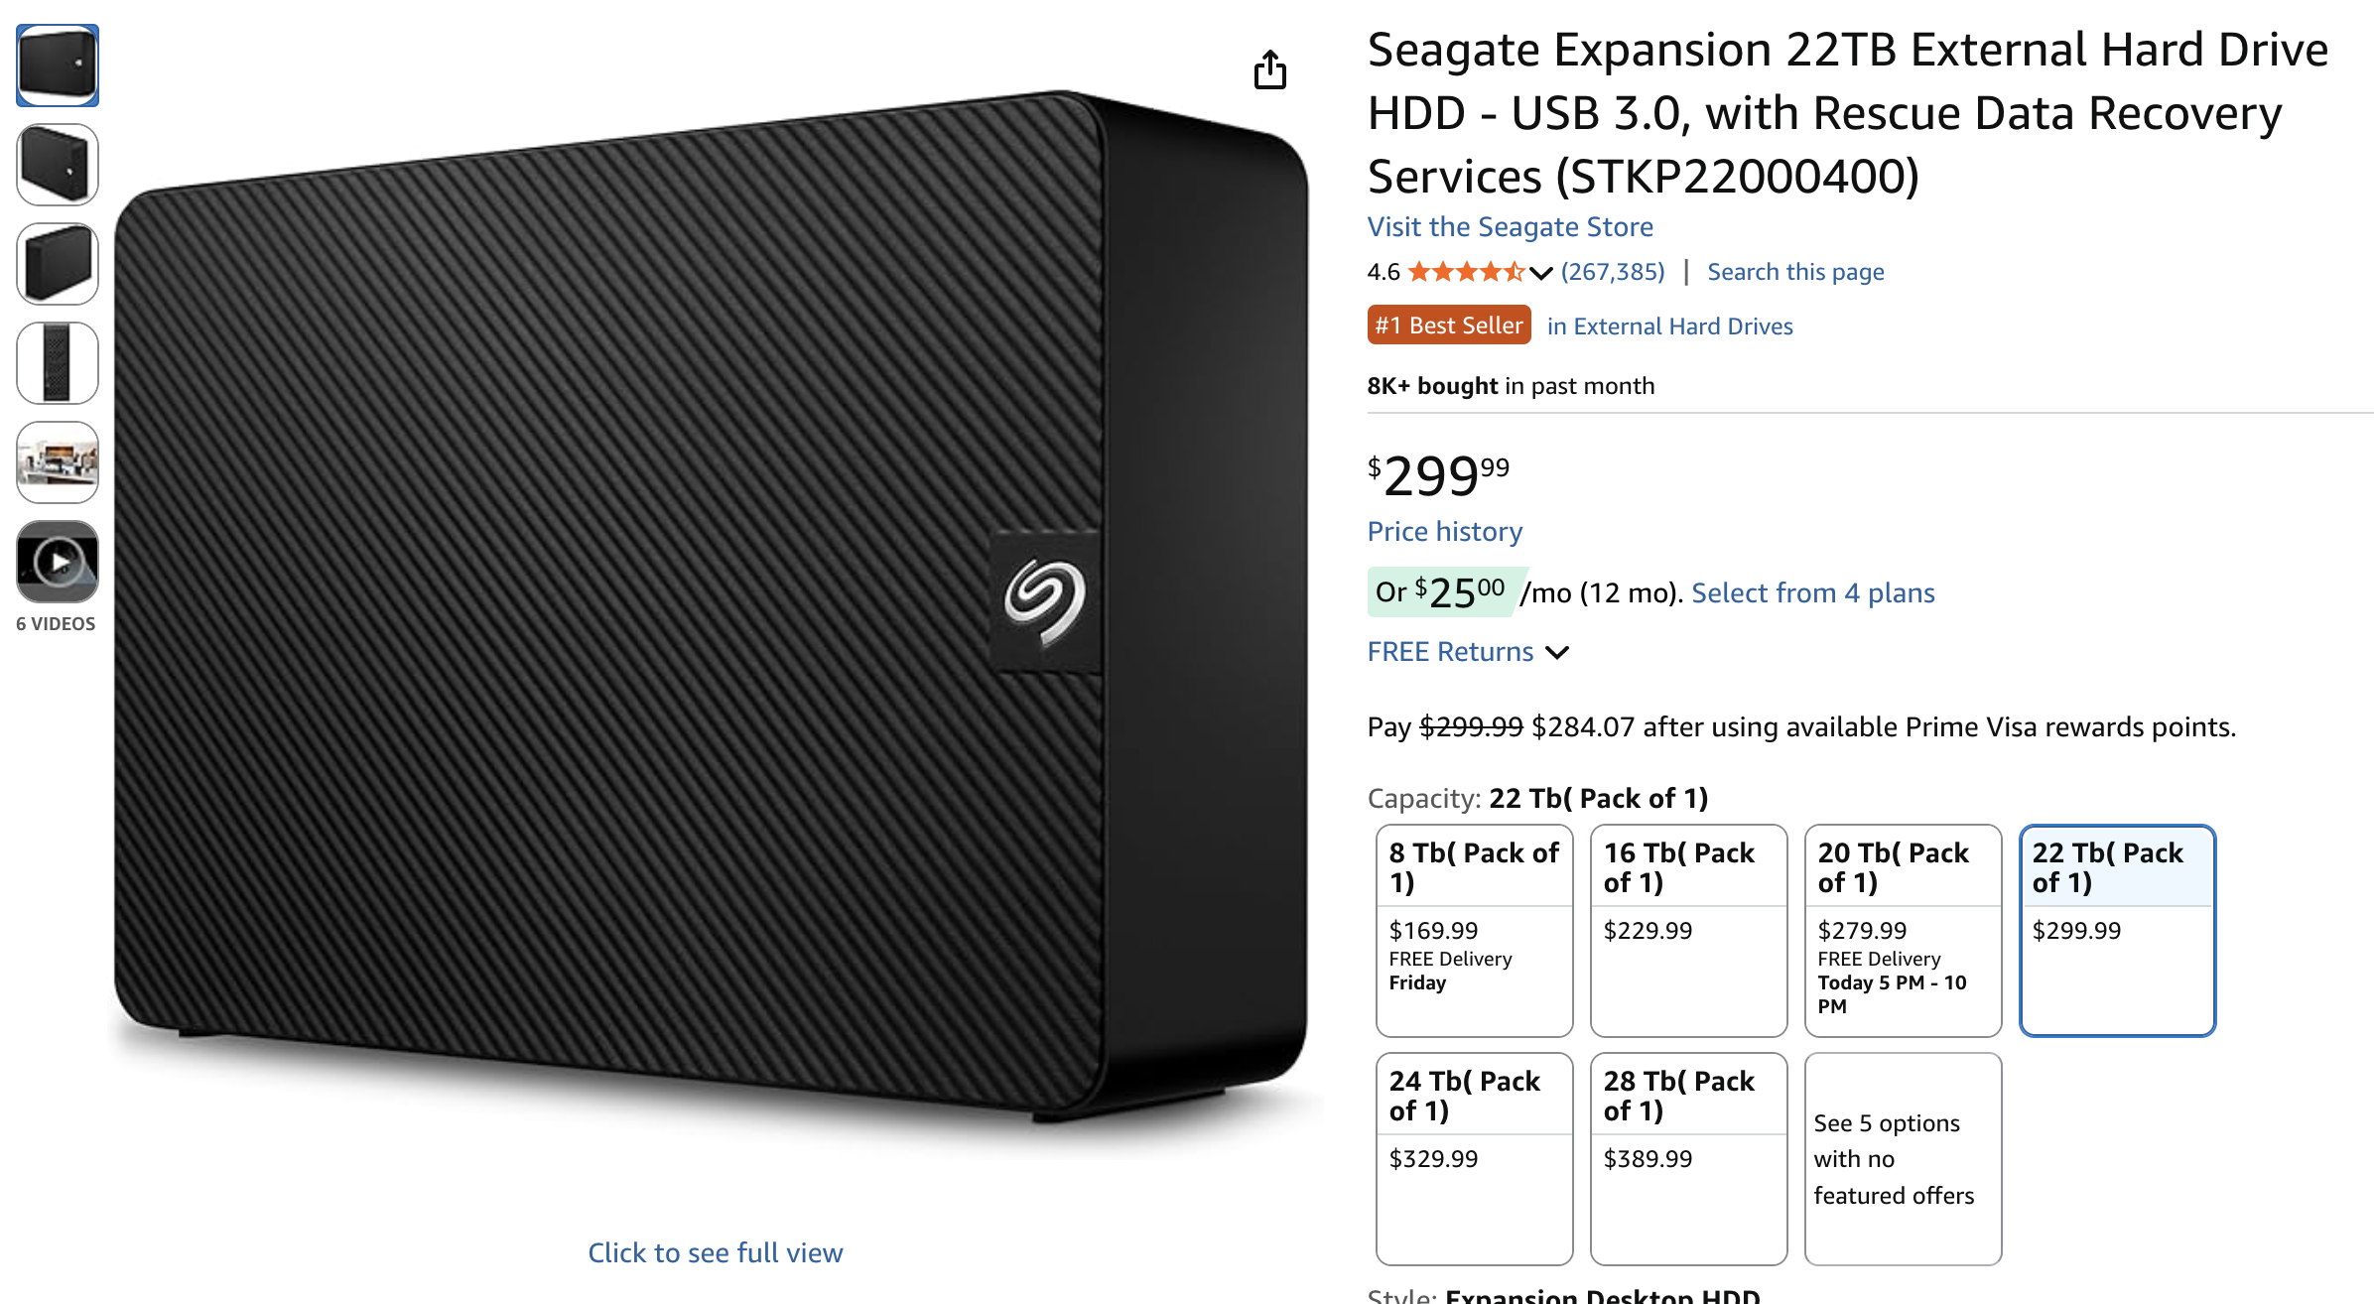Open 'Select from 4 plans' link
The height and width of the screenshot is (1304, 2374).
coord(1812,593)
